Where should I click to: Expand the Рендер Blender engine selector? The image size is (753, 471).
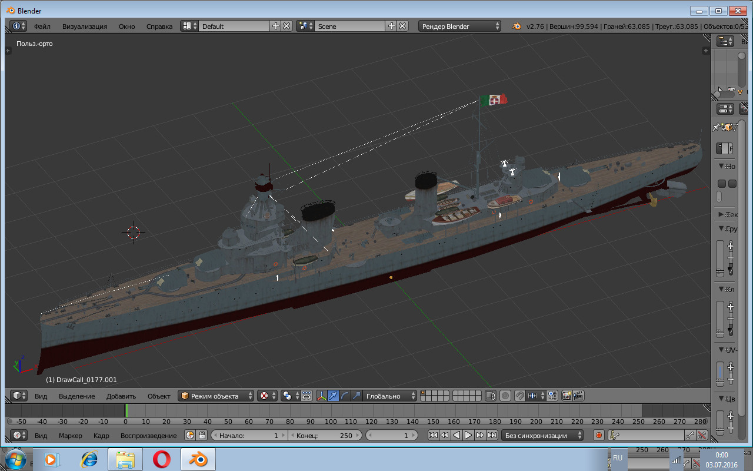click(460, 26)
